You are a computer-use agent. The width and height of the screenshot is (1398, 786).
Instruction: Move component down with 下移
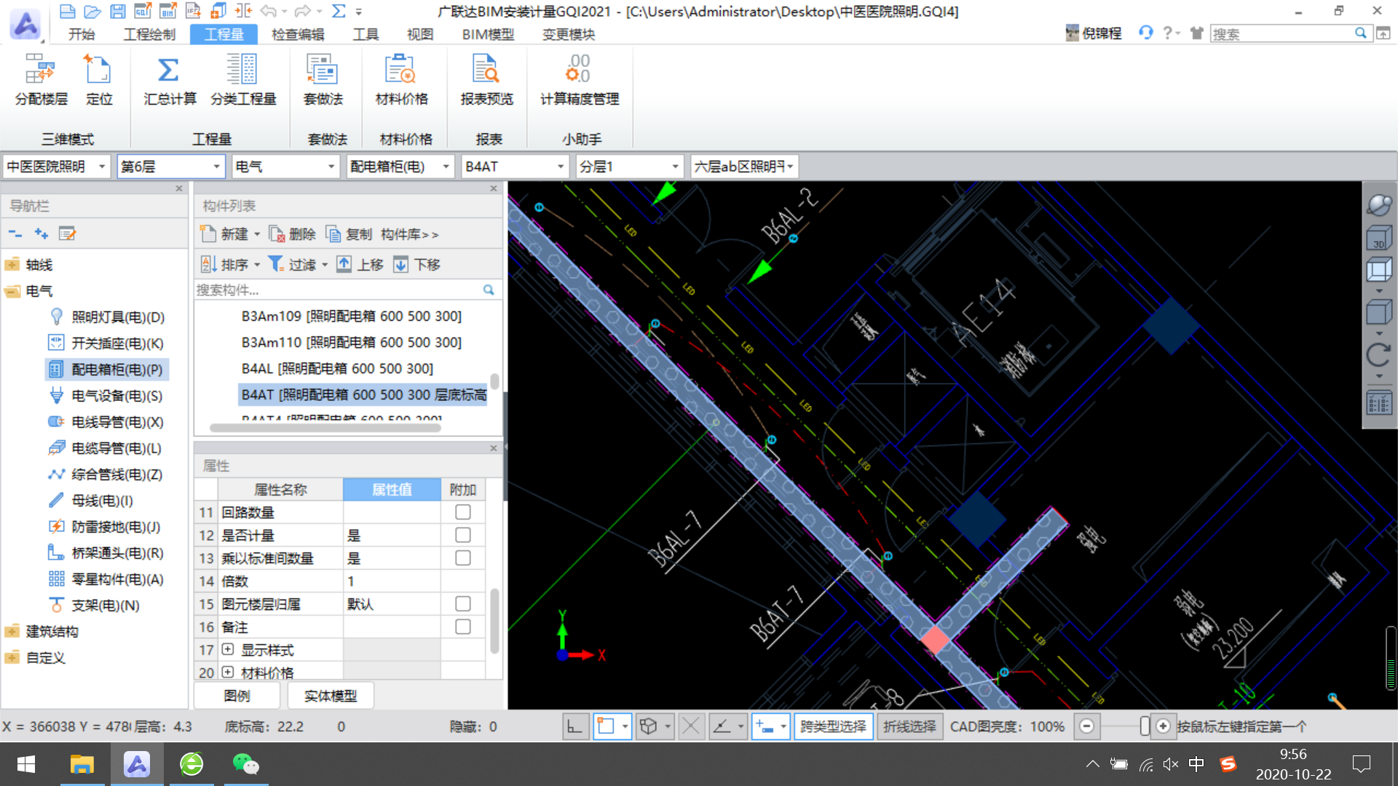[416, 264]
